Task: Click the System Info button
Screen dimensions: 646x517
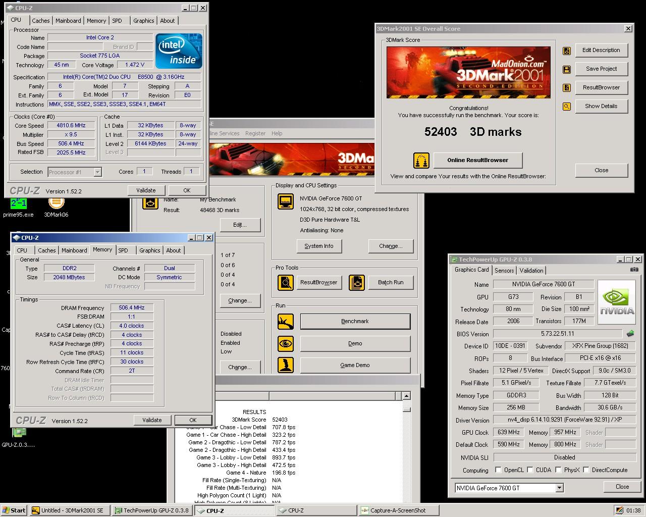Action: (319, 246)
